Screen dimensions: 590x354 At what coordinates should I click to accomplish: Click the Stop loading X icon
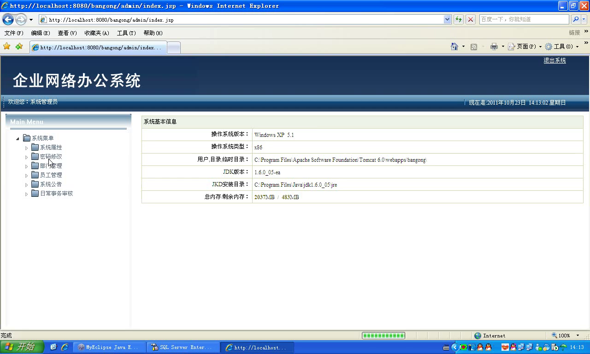[x=470, y=19]
